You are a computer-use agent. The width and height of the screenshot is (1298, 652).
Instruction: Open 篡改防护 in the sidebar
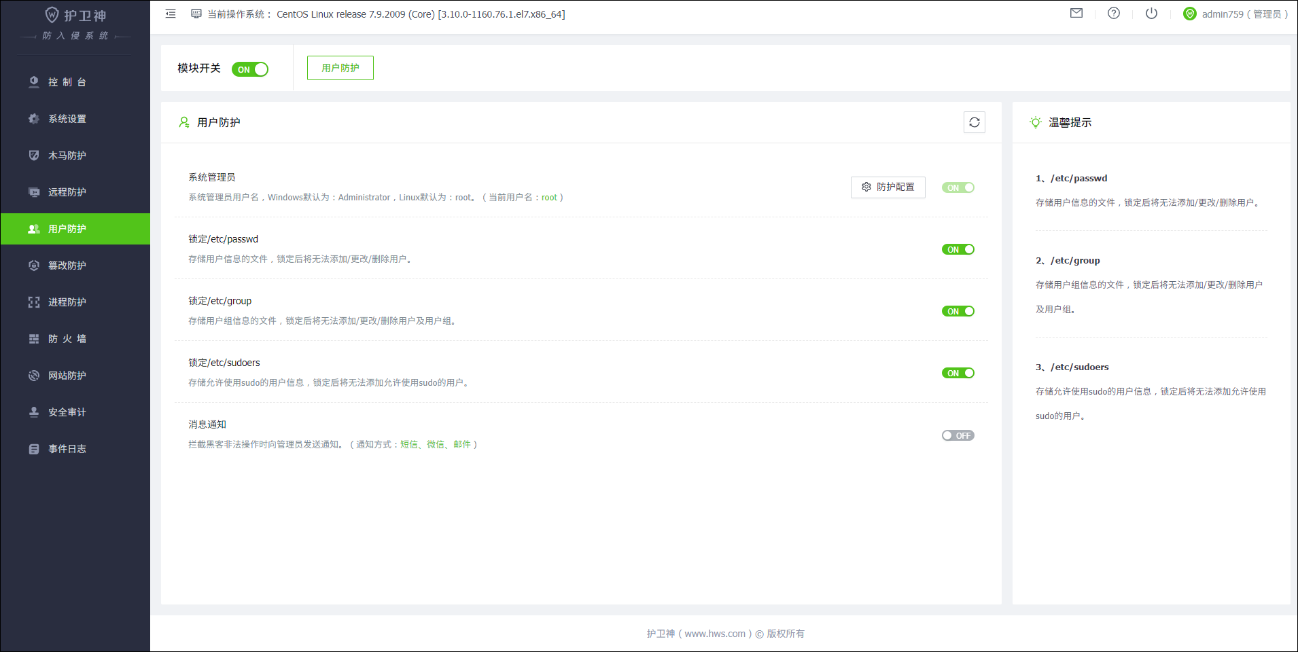pos(75,266)
